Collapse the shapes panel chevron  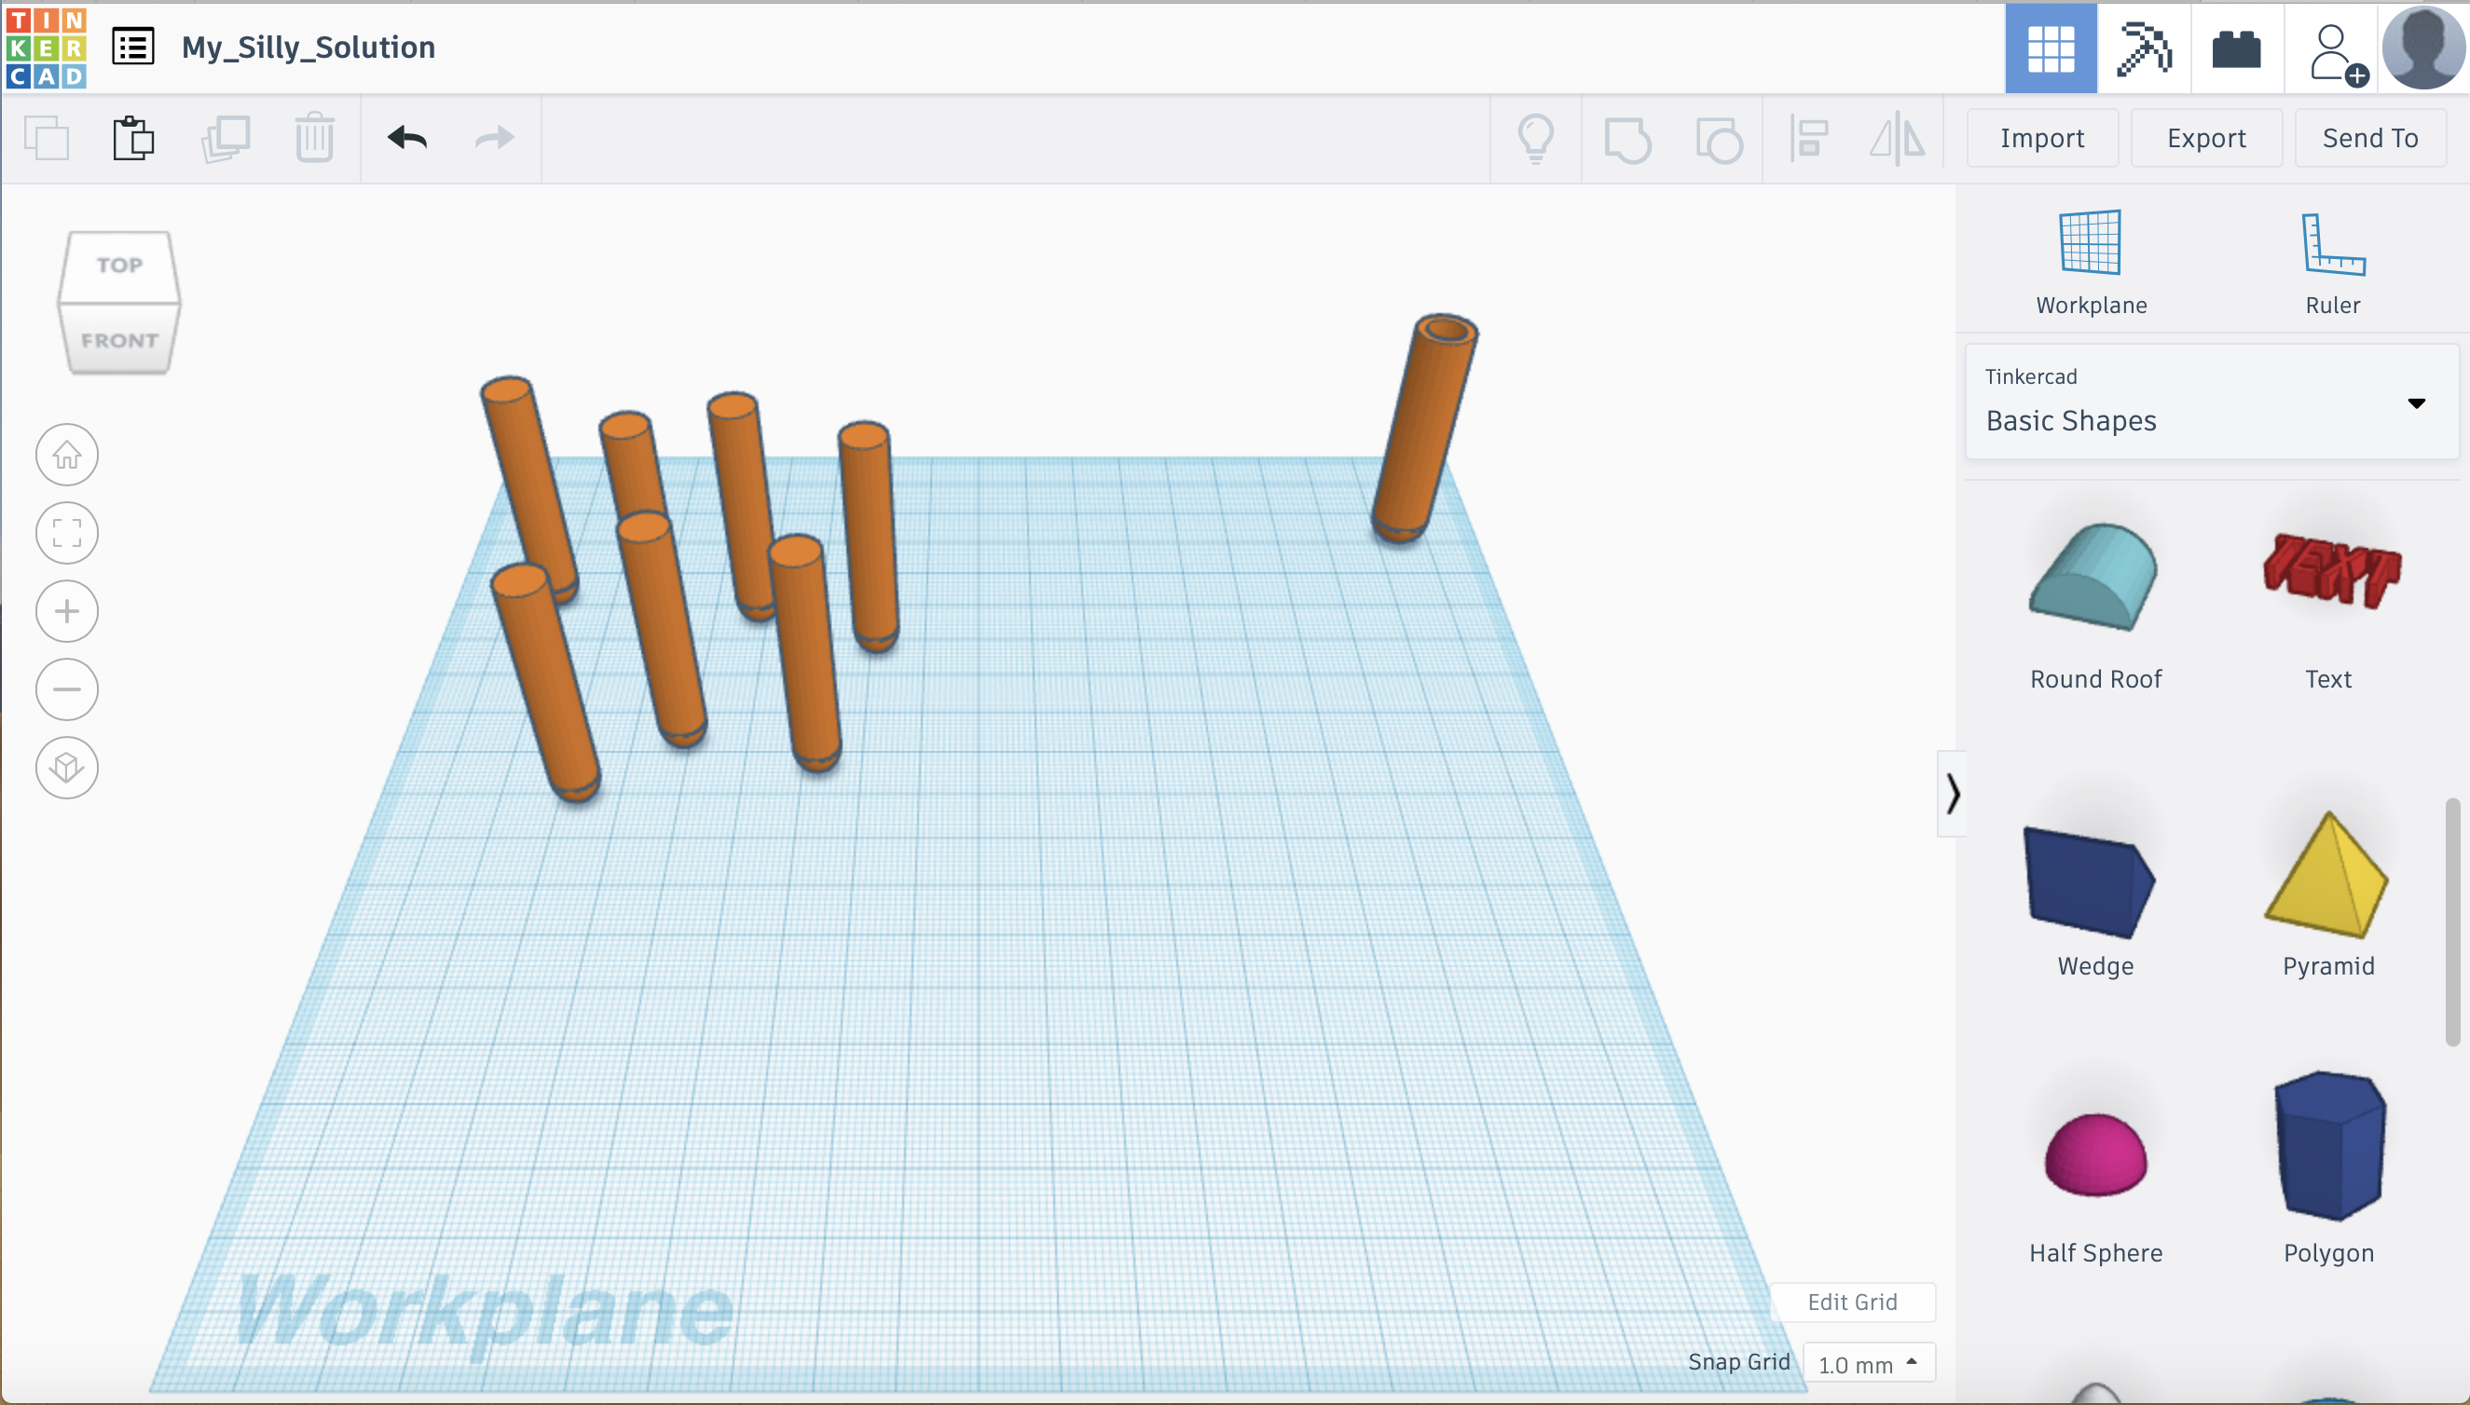(1952, 793)
